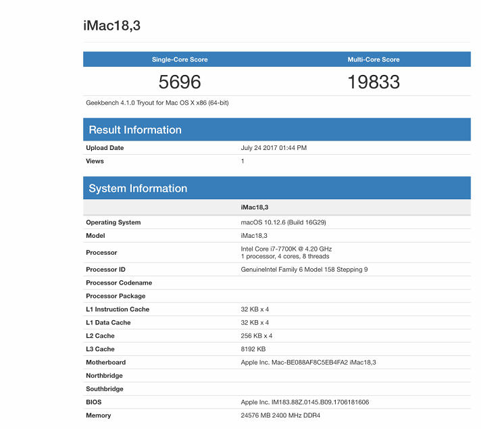Select the Upload Date label
Image resolution: width=481 pixels, height=429 pixels.
click(x=105, y=147)
